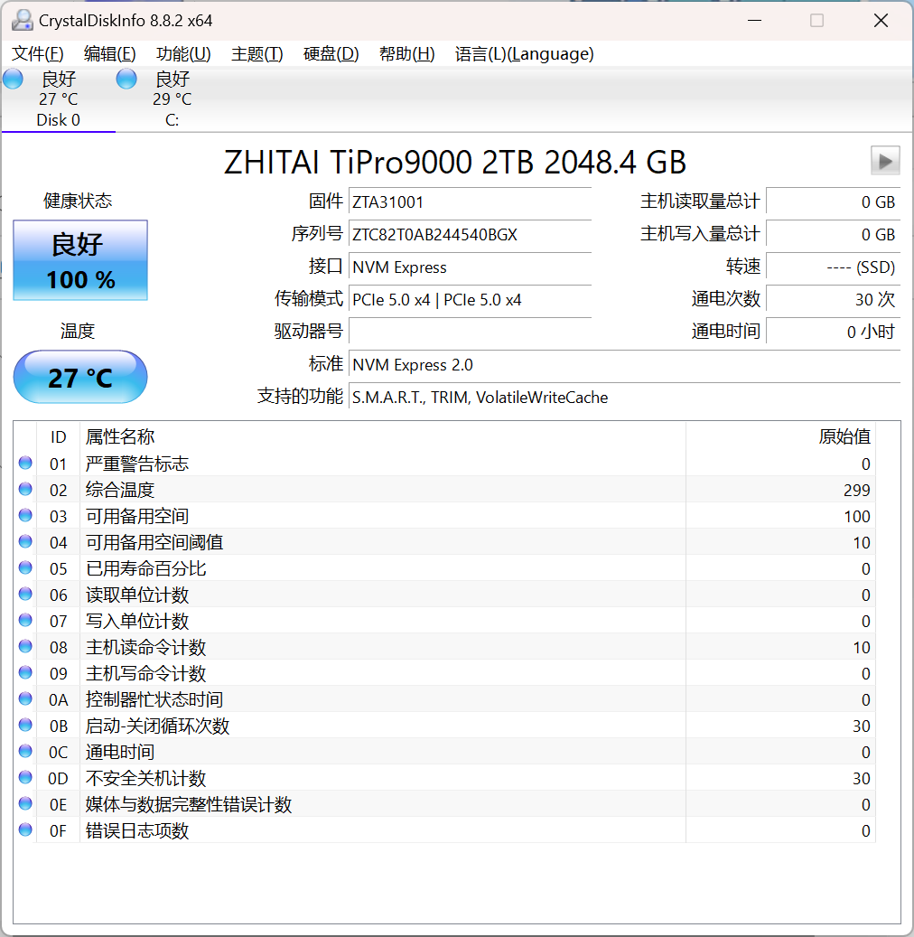Click the serial number field ZTC82T0AB244540BGX
Screen dimensions: 914x937
(x=471, y=234)
